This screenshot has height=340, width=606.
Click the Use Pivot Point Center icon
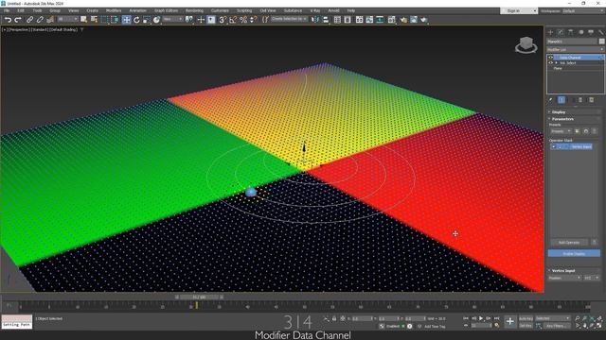tap(189, 20)
